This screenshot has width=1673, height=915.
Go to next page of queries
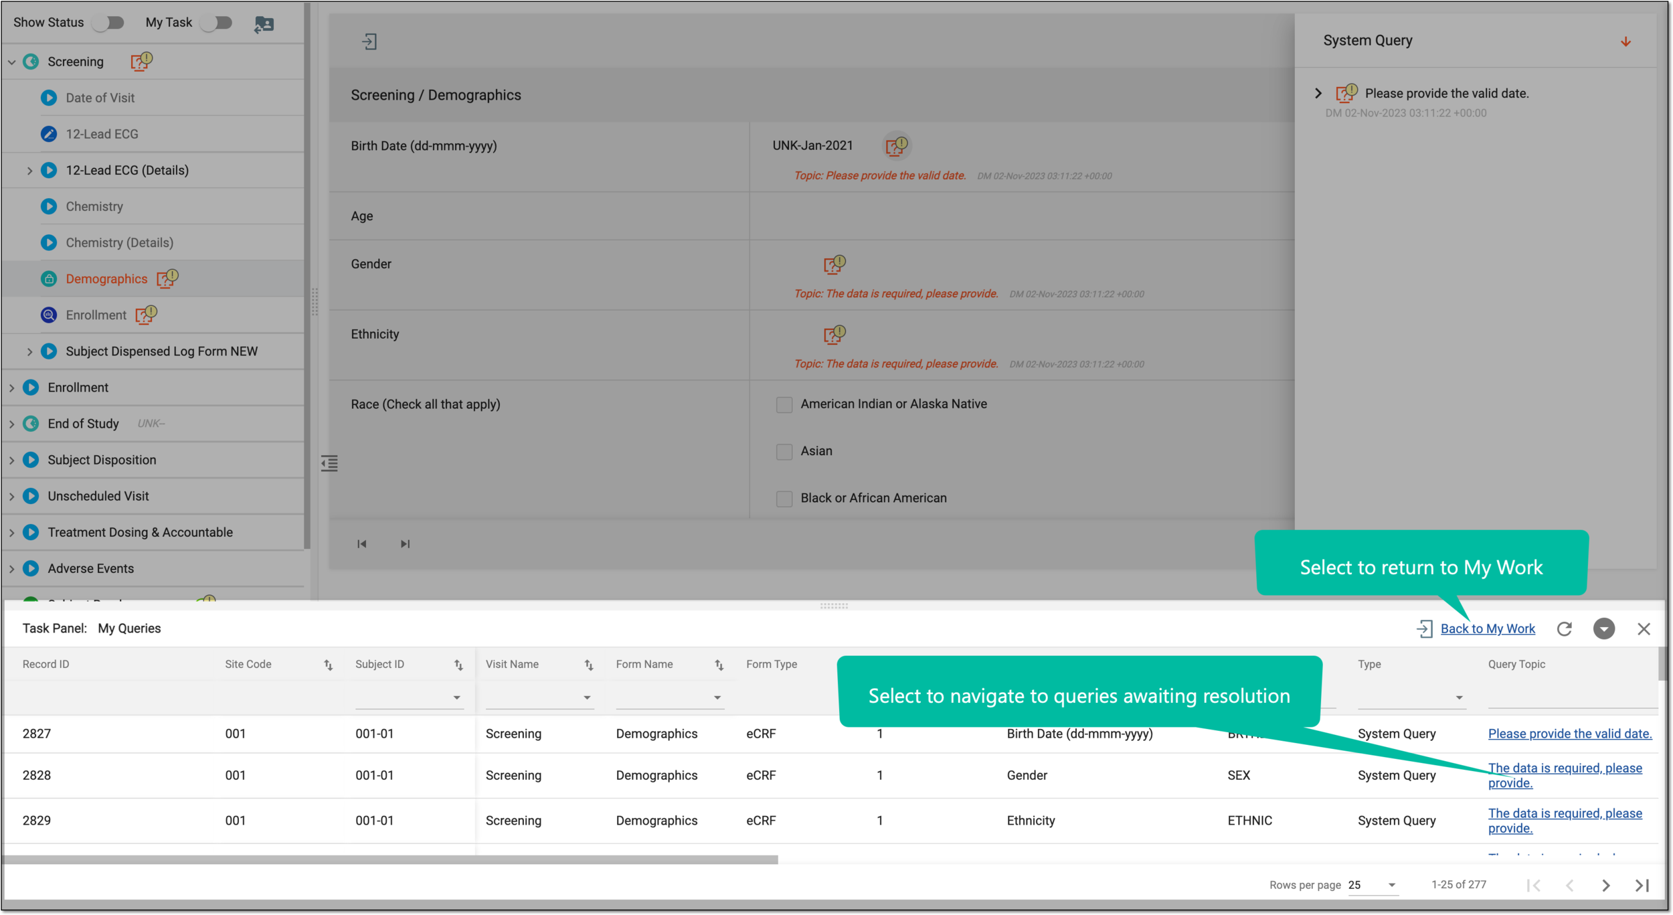[1605, 885]
